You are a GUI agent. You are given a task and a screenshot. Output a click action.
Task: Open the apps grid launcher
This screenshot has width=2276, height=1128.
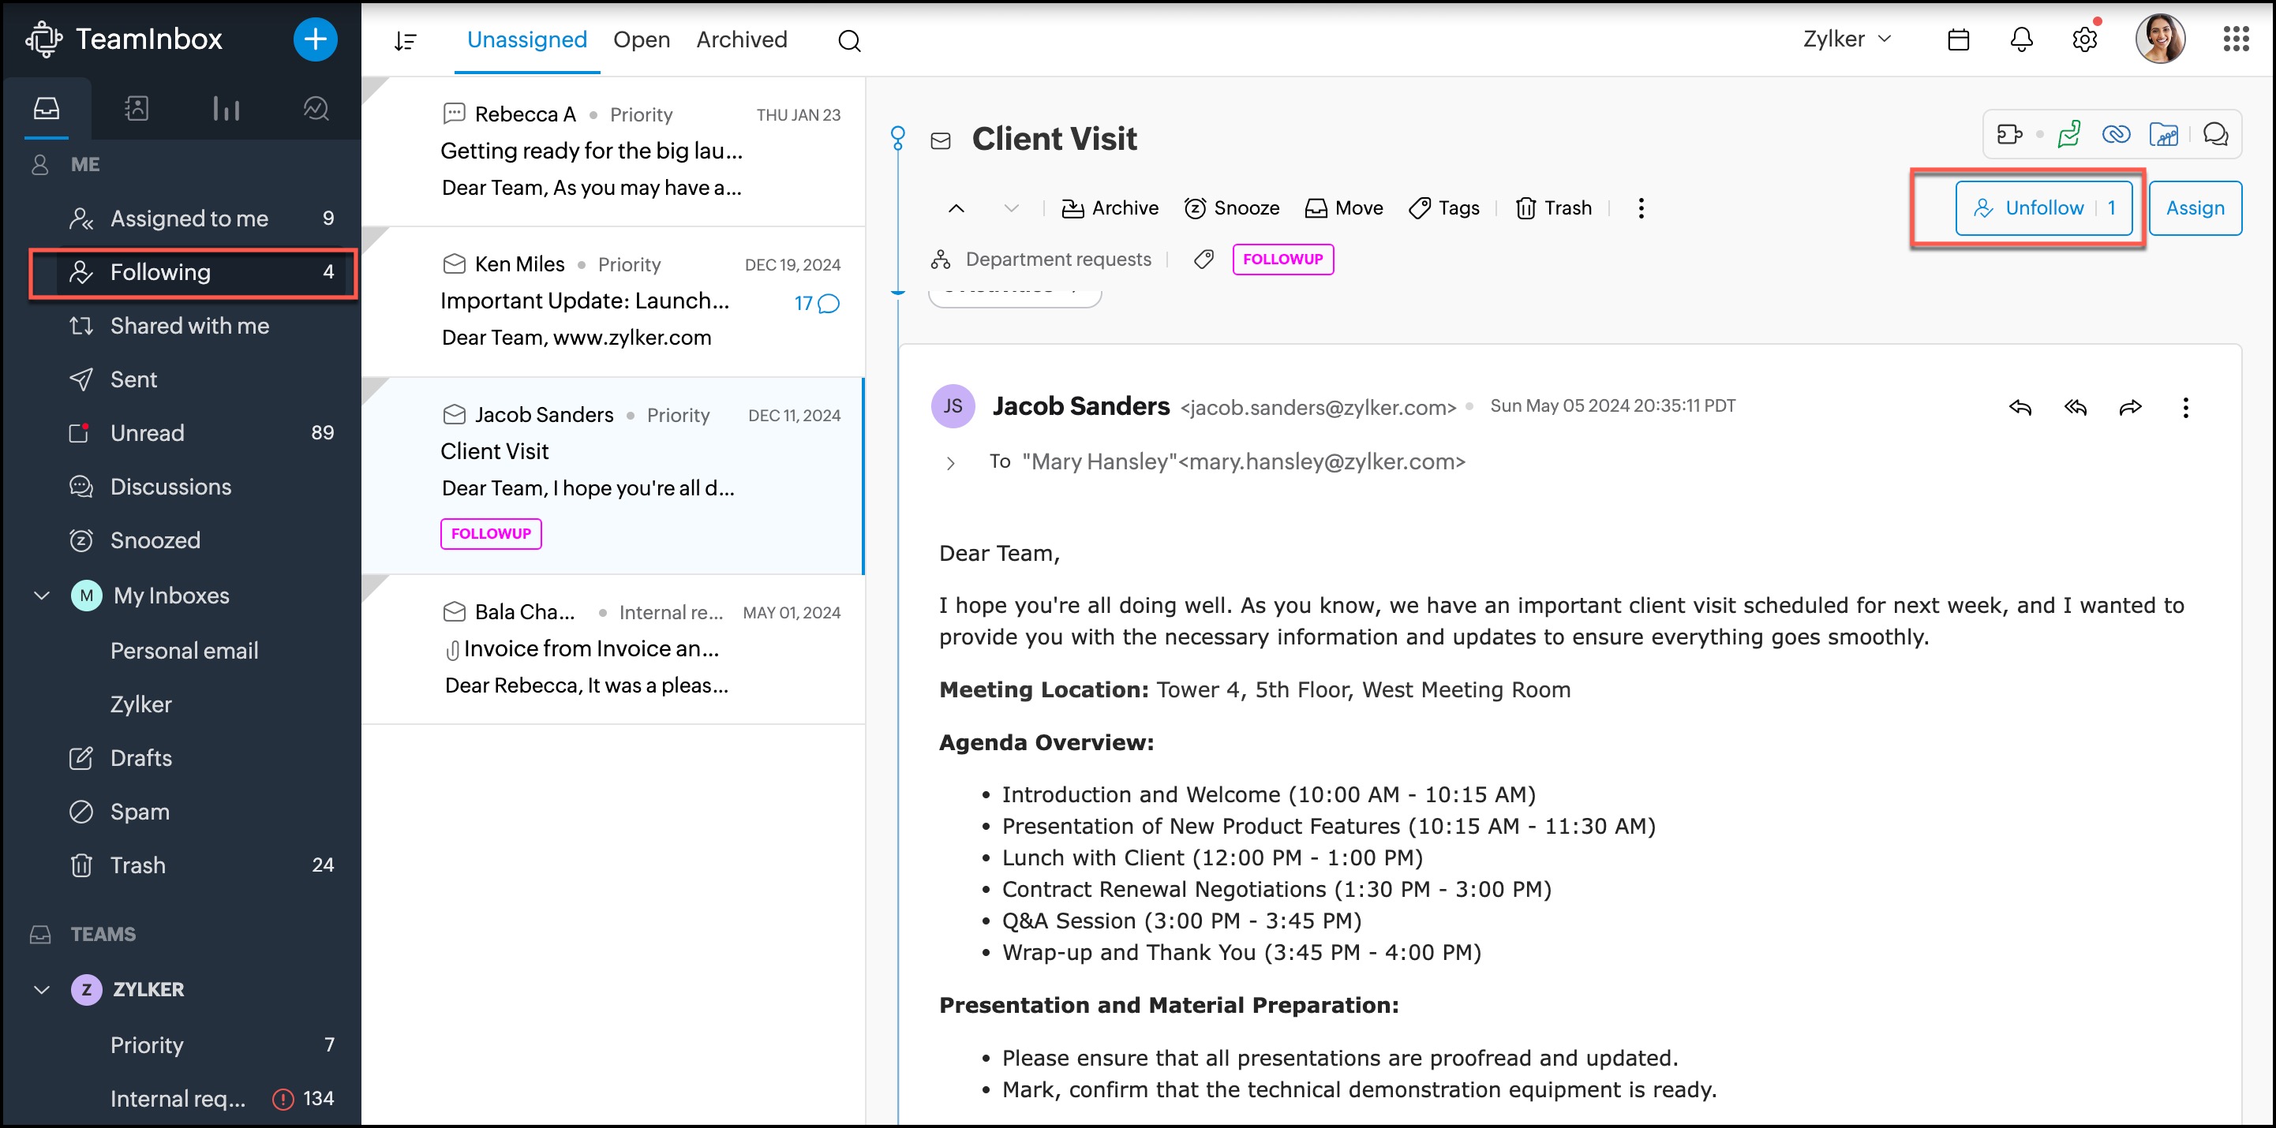point(2235,39)
